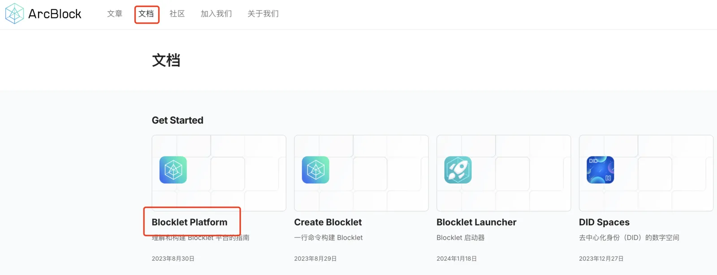The width and height of the screenshot is (717, 275).
Task: Click the Blocklet Platform card icon
Action: [x=173, y=170]
